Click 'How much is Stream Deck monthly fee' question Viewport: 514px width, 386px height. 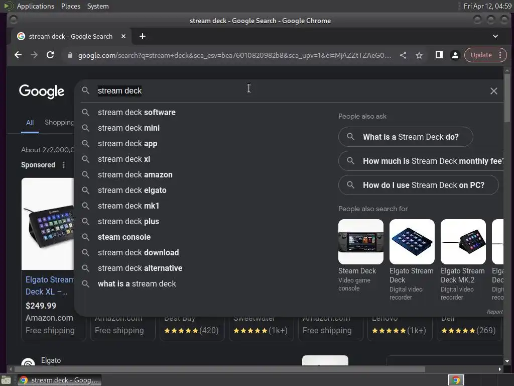click(x=421, y=161)
